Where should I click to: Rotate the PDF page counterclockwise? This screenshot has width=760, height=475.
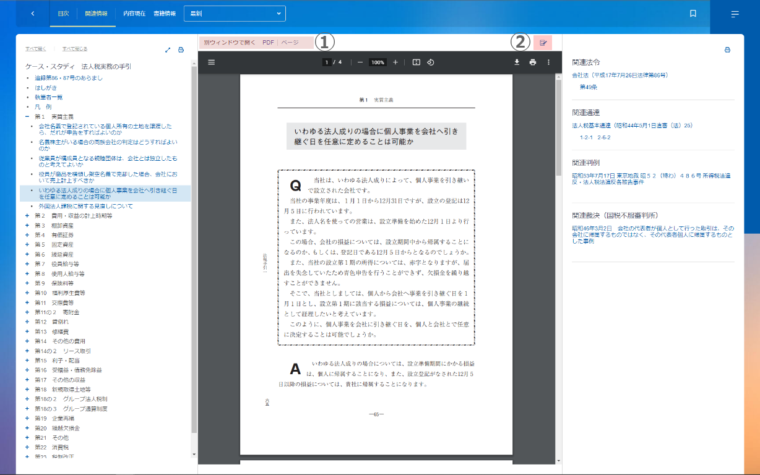431,62
